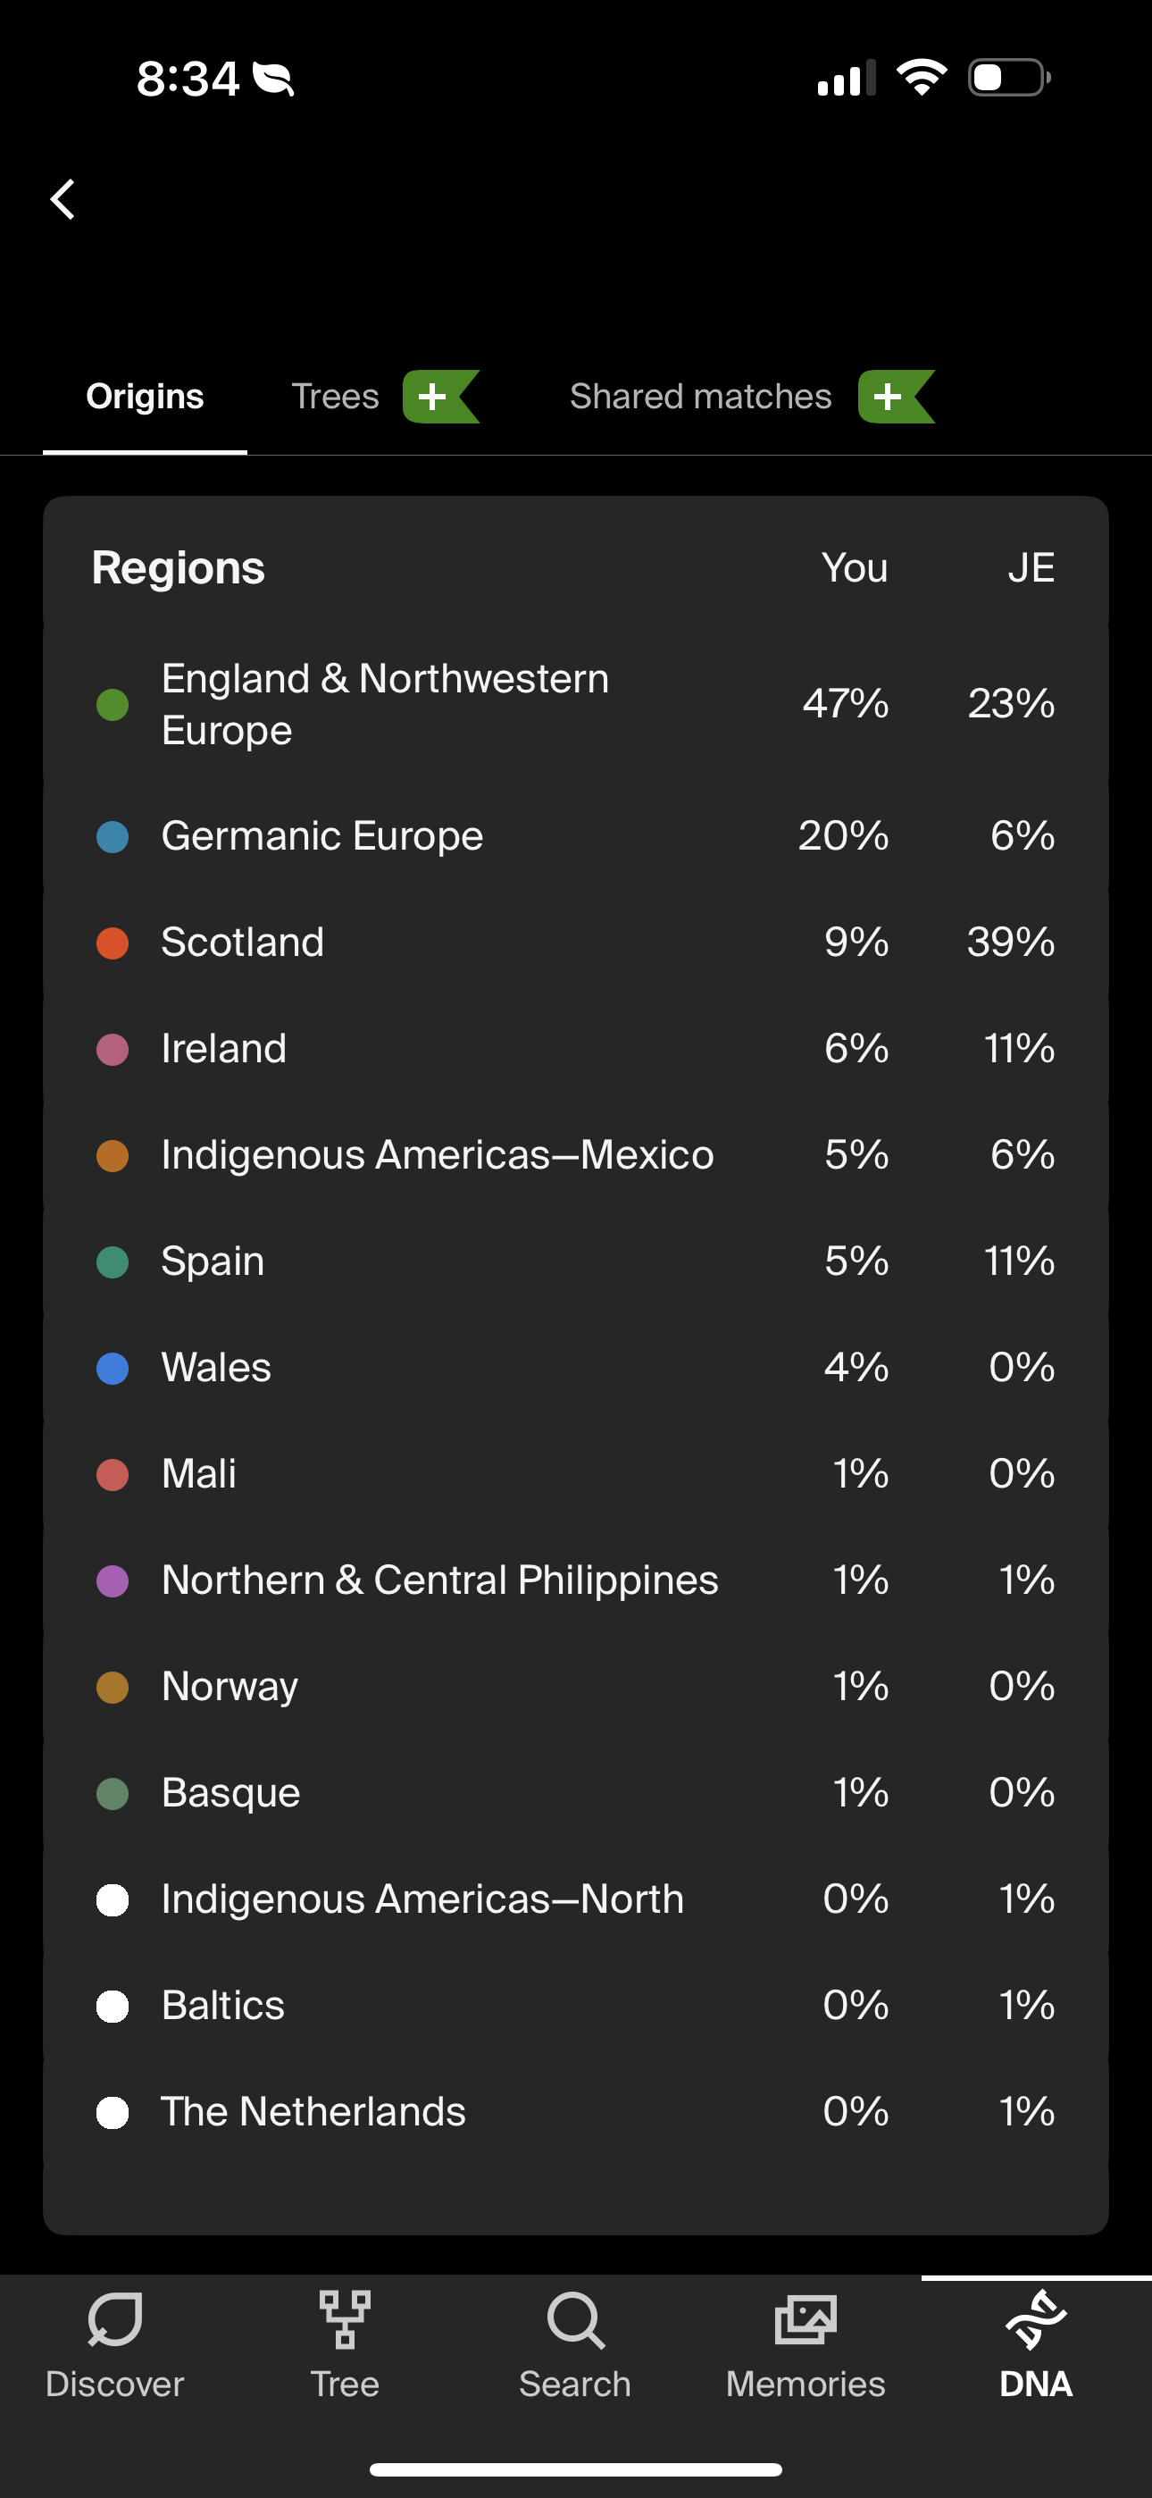Viewport: 1152px width, 2498px height.
Task: Tap green plus badge beside Shared matches
Action: tap(896, 397)
